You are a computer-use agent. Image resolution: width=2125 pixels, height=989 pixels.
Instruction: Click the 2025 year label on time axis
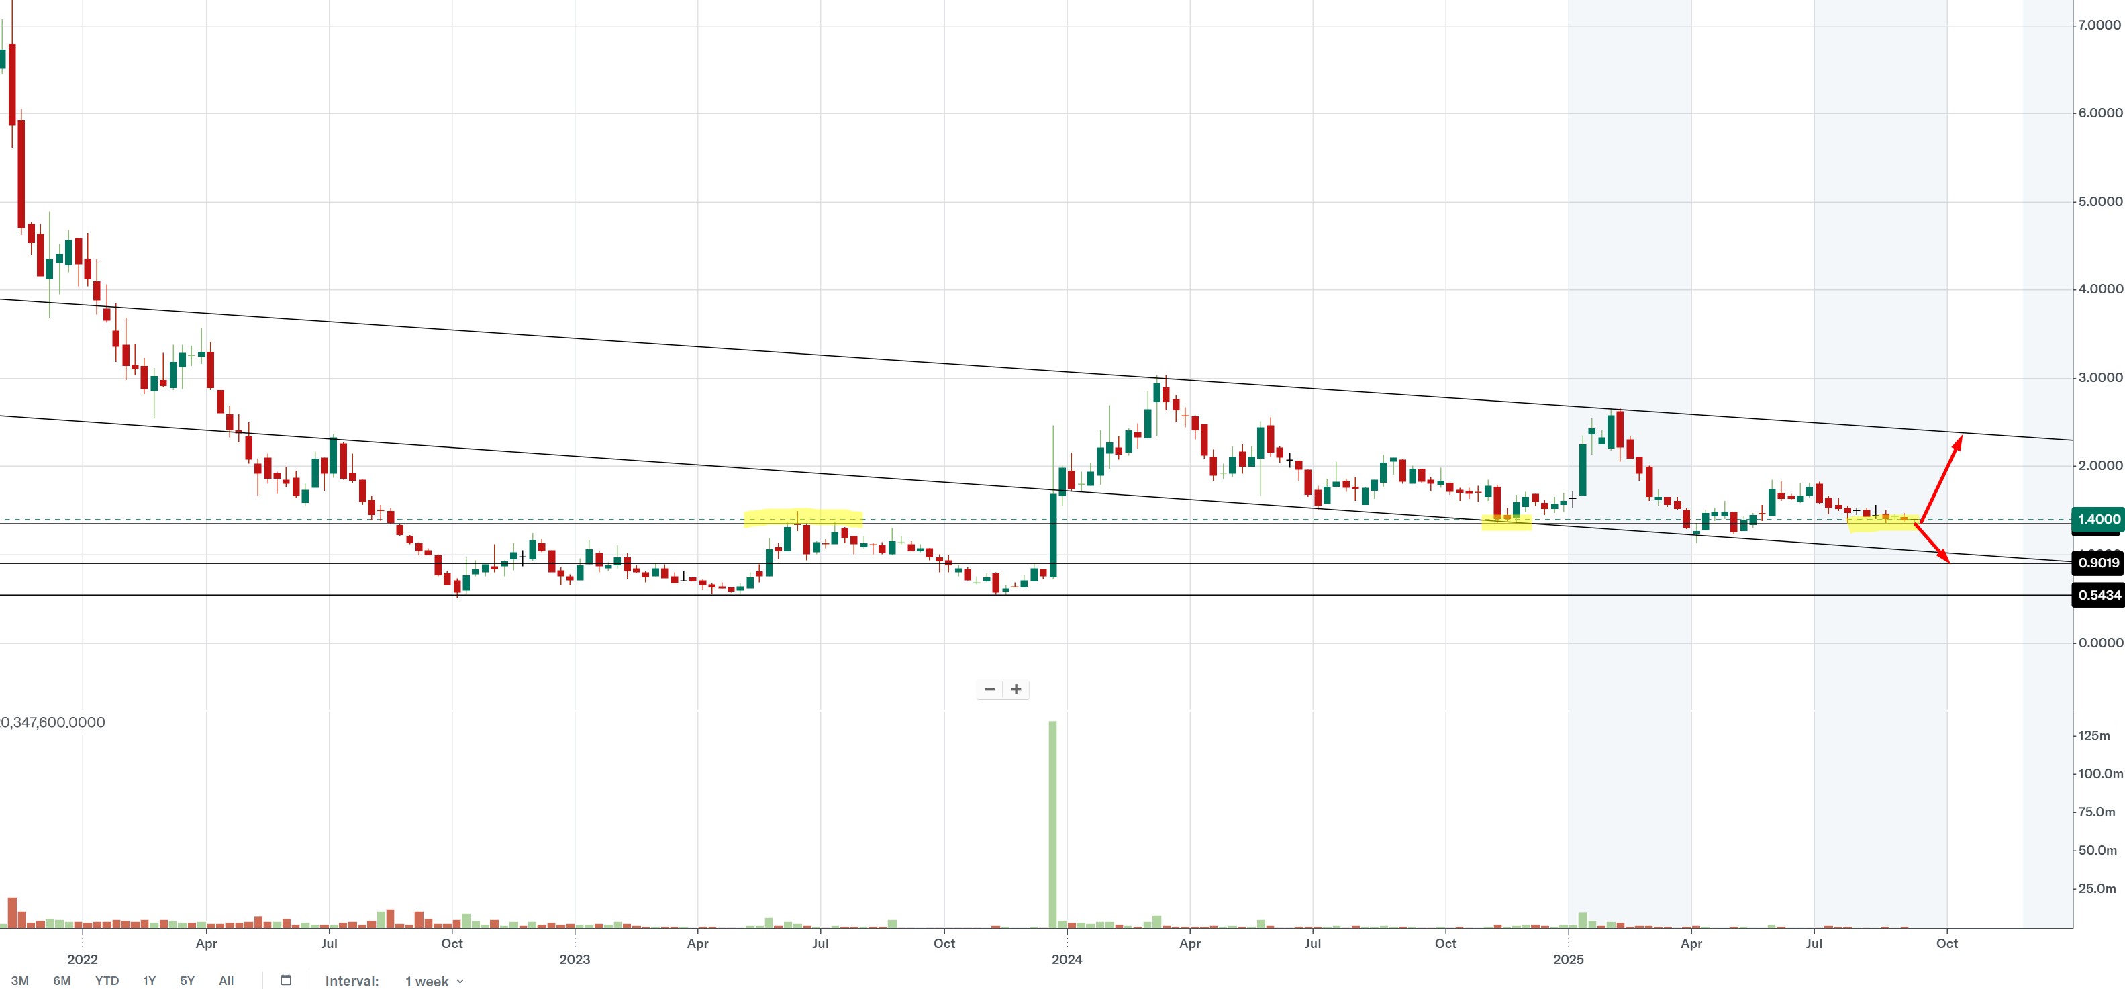pos(1568,959)
